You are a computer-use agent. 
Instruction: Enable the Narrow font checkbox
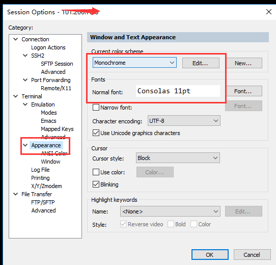(96, 108)
